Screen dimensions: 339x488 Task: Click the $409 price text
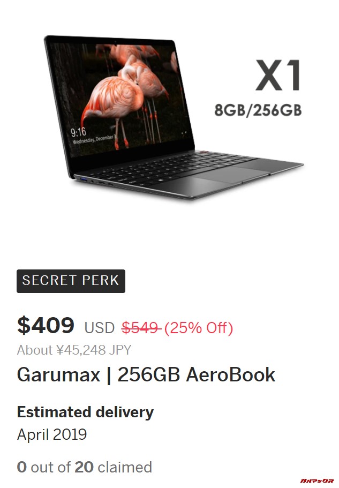[46, 326]
